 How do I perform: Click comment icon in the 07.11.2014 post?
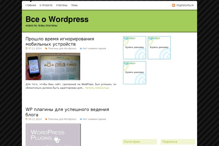(x=81, y=49)
